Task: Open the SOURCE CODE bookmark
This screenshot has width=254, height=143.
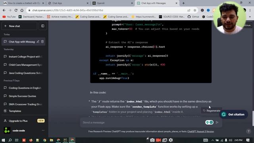Action: click(172, 17)
